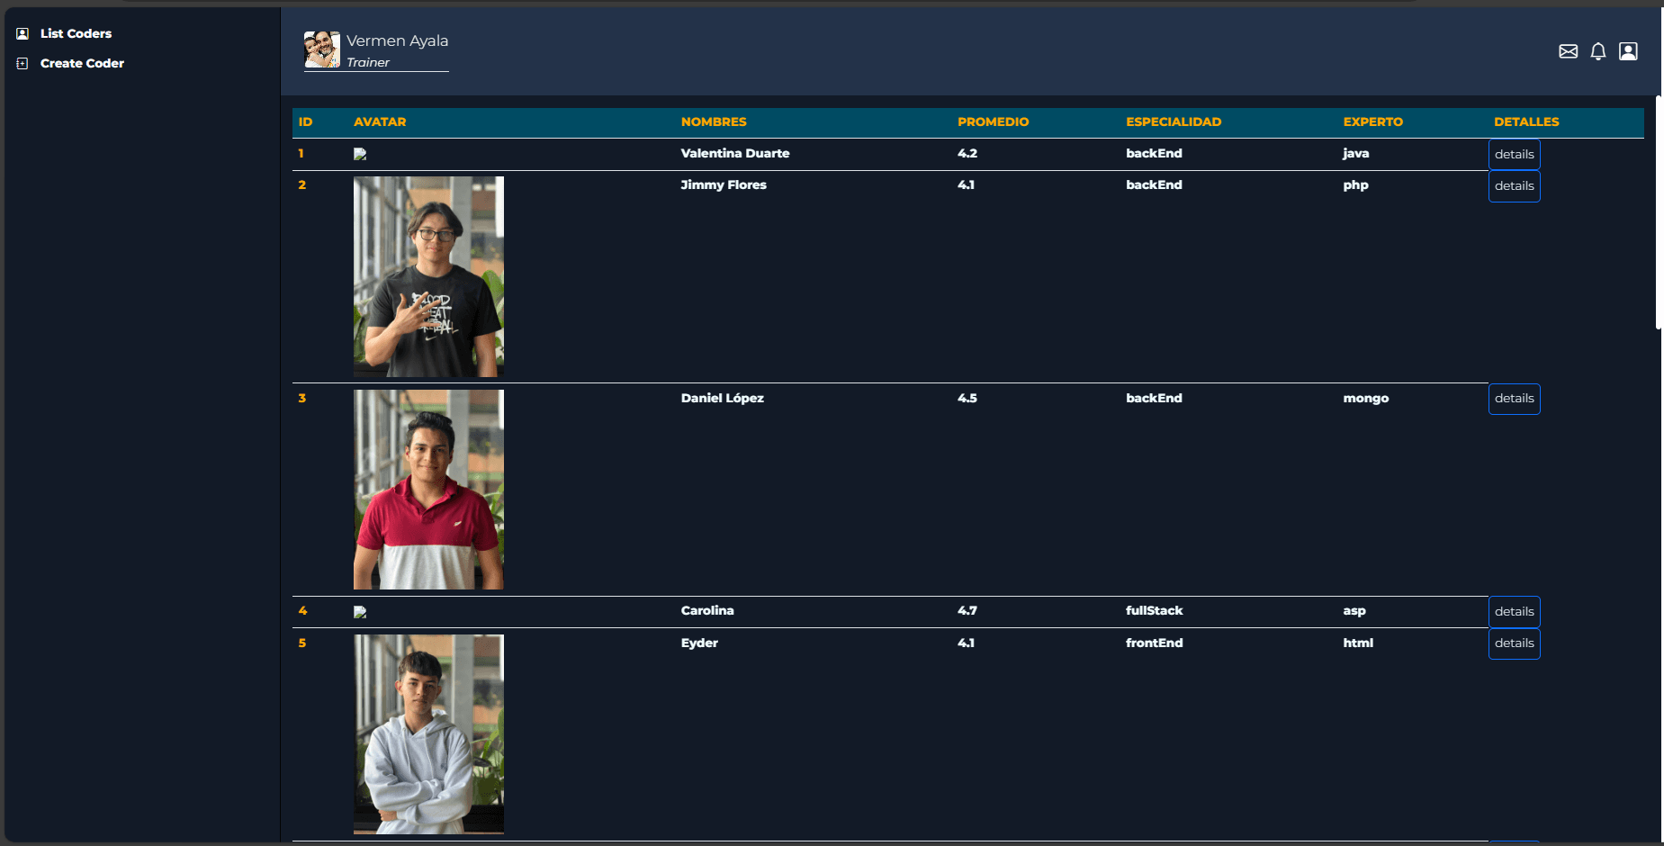This screenshot has width=1664, height=846.
Task: Click the List Coders sidebar icon
Action: pyautogui.click(x=22, y=33)
